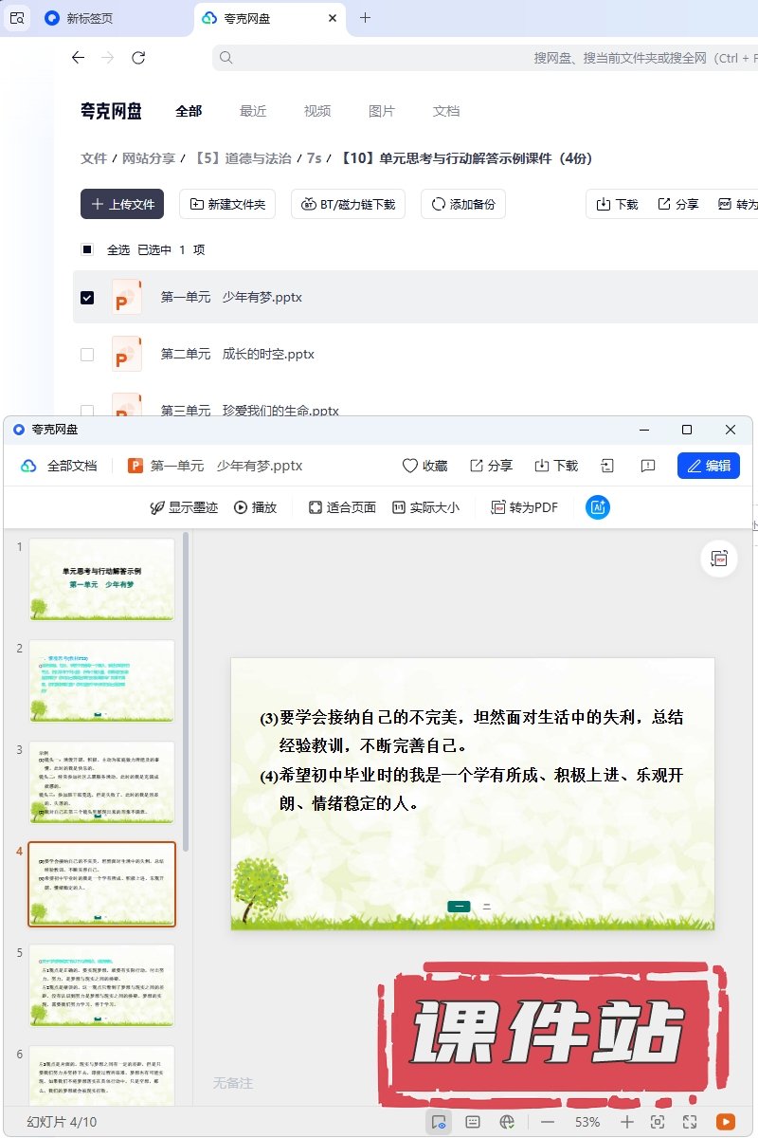Check the 第二单元 成长的时空.pptx checkbox
Image resolution: width=758 pixels, height=1138 pixels.
coord(87,355)
